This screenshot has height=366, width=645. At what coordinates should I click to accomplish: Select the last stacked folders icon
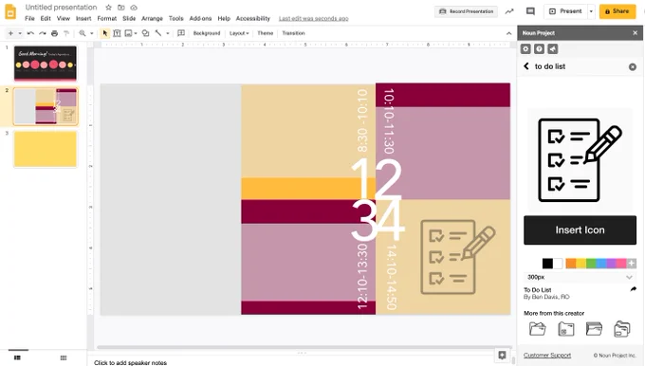coord(622,329)
